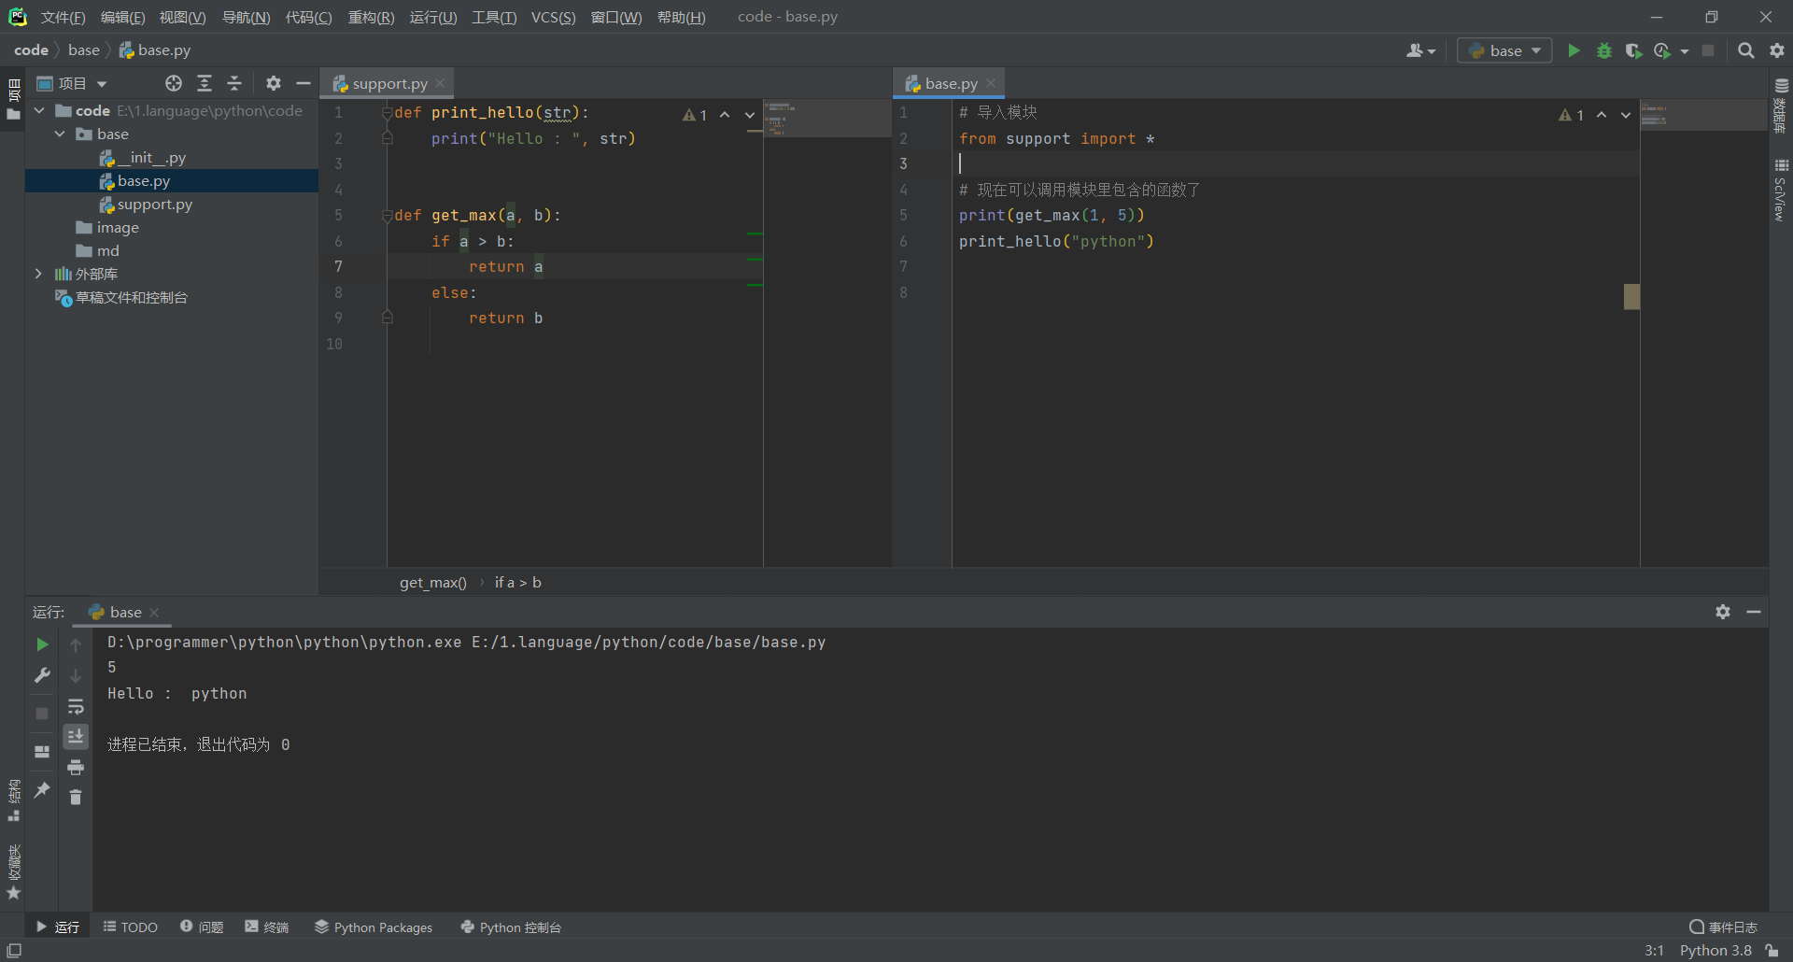1793x962 pixels.
Task: Close the base.py editor tab
Action: click(991, 83)
